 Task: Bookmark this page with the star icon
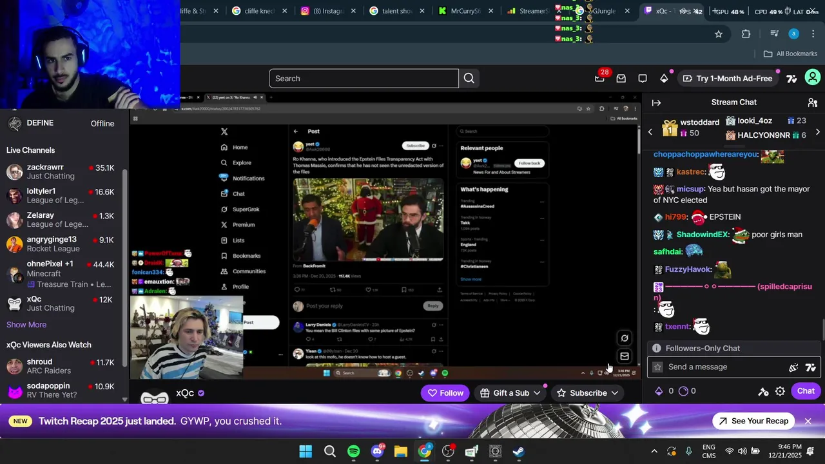click(x=719, y=34)
